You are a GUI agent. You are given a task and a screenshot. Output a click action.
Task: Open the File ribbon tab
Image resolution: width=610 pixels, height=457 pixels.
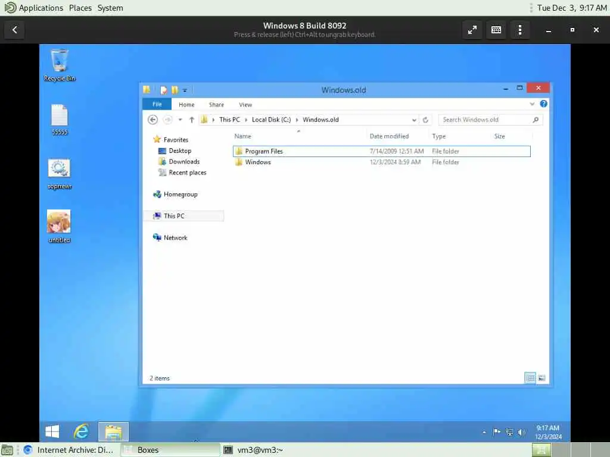pyautogui.click(x=157, y=104)
